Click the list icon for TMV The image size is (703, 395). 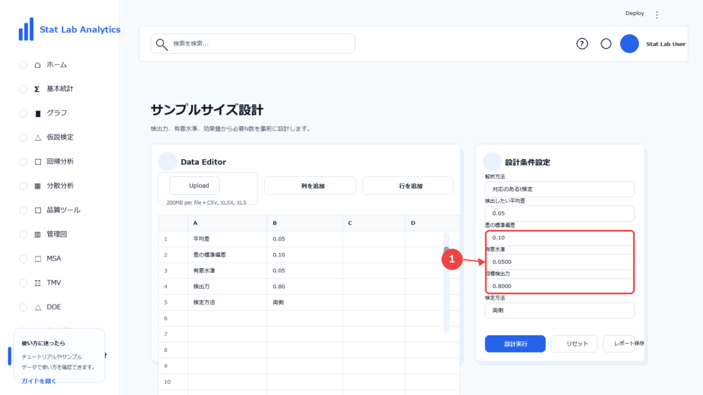click(x=38, y=283)
